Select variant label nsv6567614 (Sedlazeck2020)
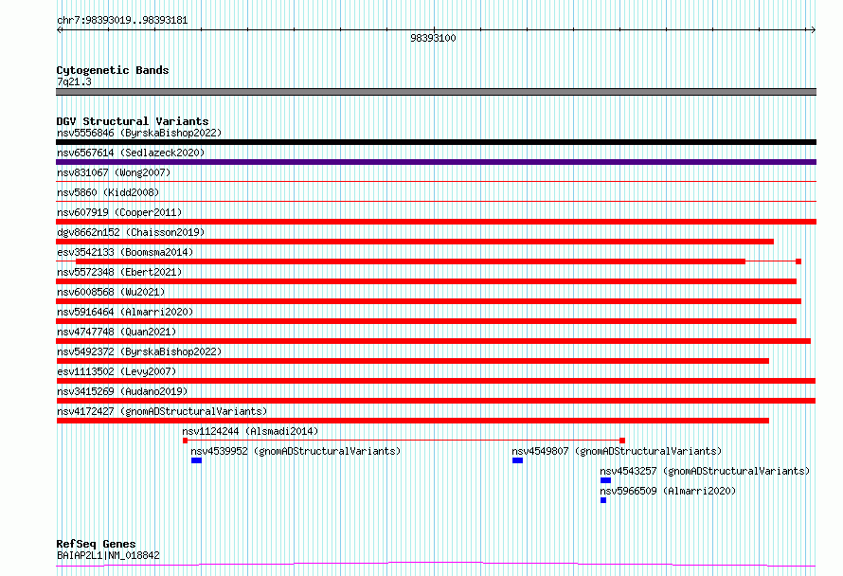This screenshot has height=576, width=843. click(x=131, y=153)
